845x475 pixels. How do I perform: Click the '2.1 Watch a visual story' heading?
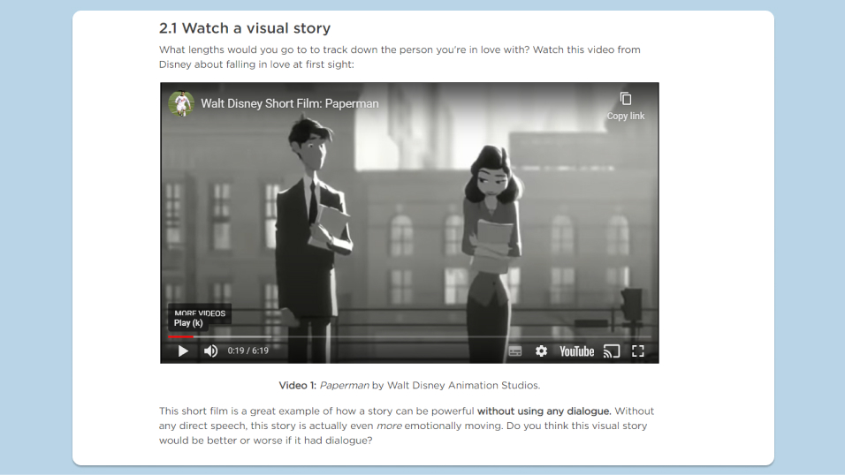point(245,28)
